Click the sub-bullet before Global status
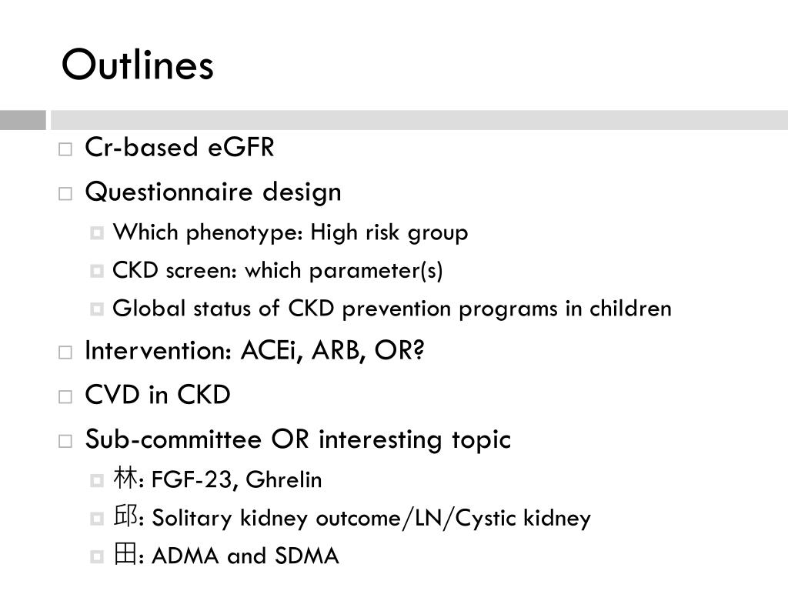788x591 pixels. coord(96,309)
